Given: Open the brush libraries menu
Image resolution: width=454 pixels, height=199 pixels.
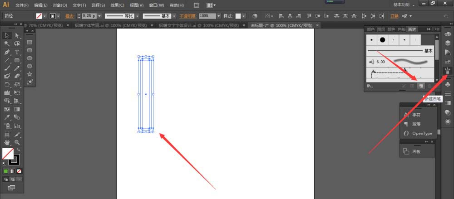Looking at the screenshot, I should (x=370, y=86).
